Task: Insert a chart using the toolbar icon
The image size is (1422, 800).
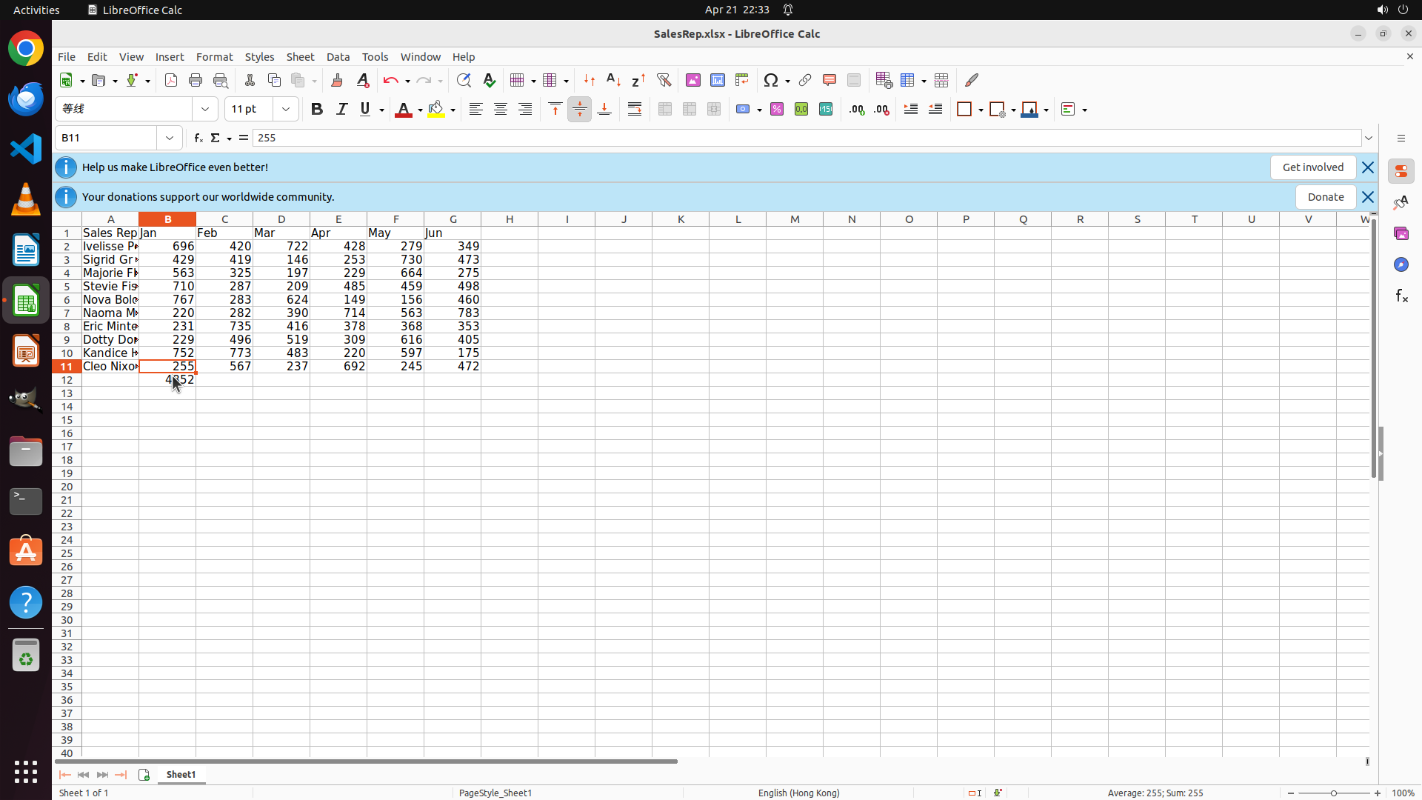Action: pyautogui.click(x=718, y=80)
